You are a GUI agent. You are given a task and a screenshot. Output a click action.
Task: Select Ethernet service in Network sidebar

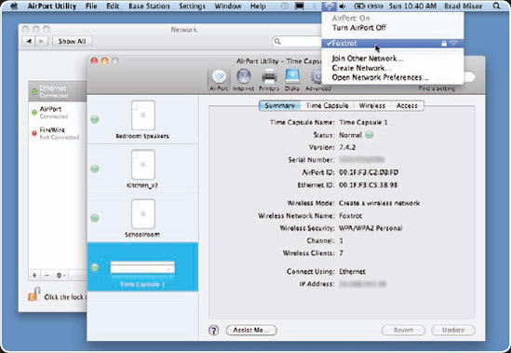click(x=58, y=91)
